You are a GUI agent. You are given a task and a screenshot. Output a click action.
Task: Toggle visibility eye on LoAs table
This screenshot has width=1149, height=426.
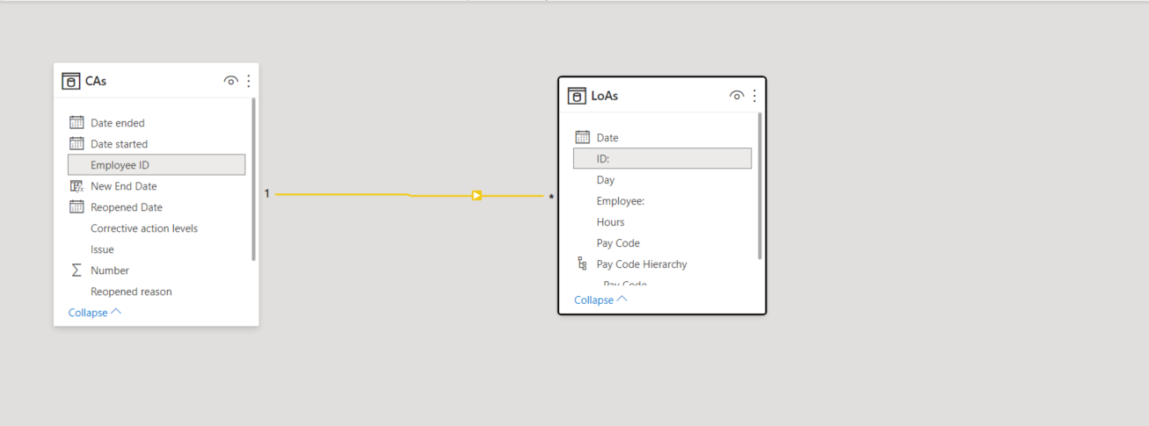[x=737, y=96]
